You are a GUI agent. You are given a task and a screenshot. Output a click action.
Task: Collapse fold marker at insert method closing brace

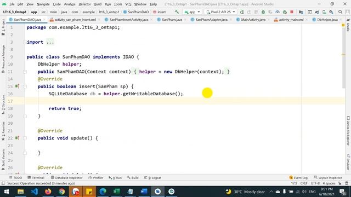pyautogui.click(x=25, y=116)
